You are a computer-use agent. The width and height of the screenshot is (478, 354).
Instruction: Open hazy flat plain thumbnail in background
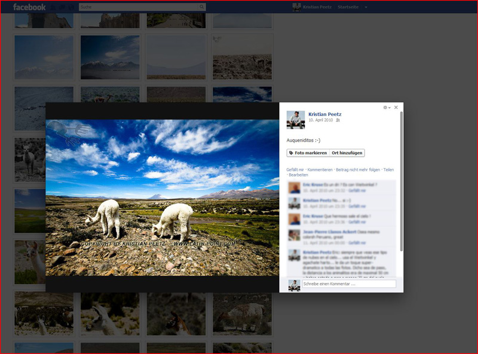176,57
